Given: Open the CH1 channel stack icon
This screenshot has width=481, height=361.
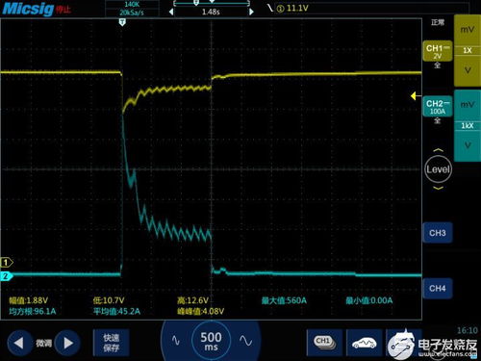Looking at the screenshot, I should click(x=324, y=343).
